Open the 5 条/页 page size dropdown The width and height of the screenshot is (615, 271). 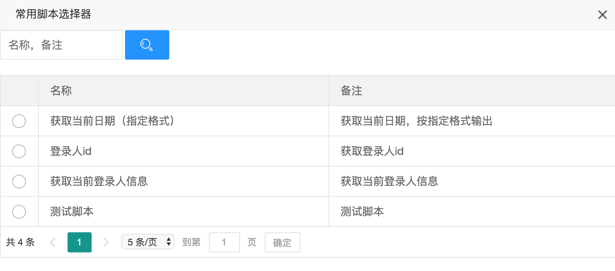tap(148, 242)
